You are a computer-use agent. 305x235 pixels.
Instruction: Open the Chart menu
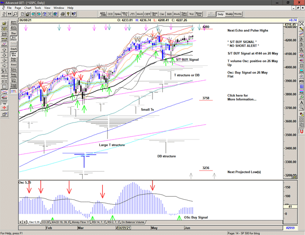coord(28,8)
